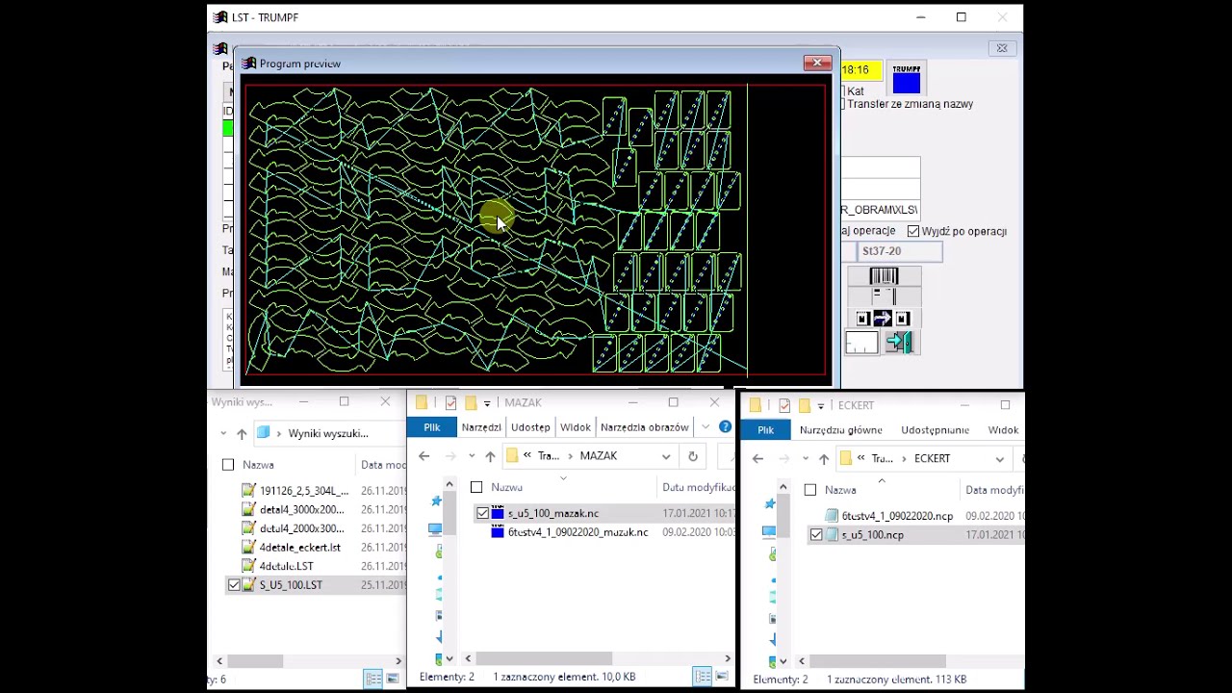Click the barcode icon button

[x=884, y=276]
